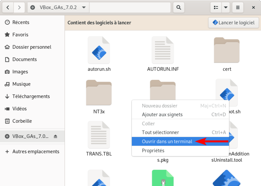Image resolution: width=261 pixels, height=186 pixels.
Task: Go forward with the right arrow button
Action: click(19, 7)
